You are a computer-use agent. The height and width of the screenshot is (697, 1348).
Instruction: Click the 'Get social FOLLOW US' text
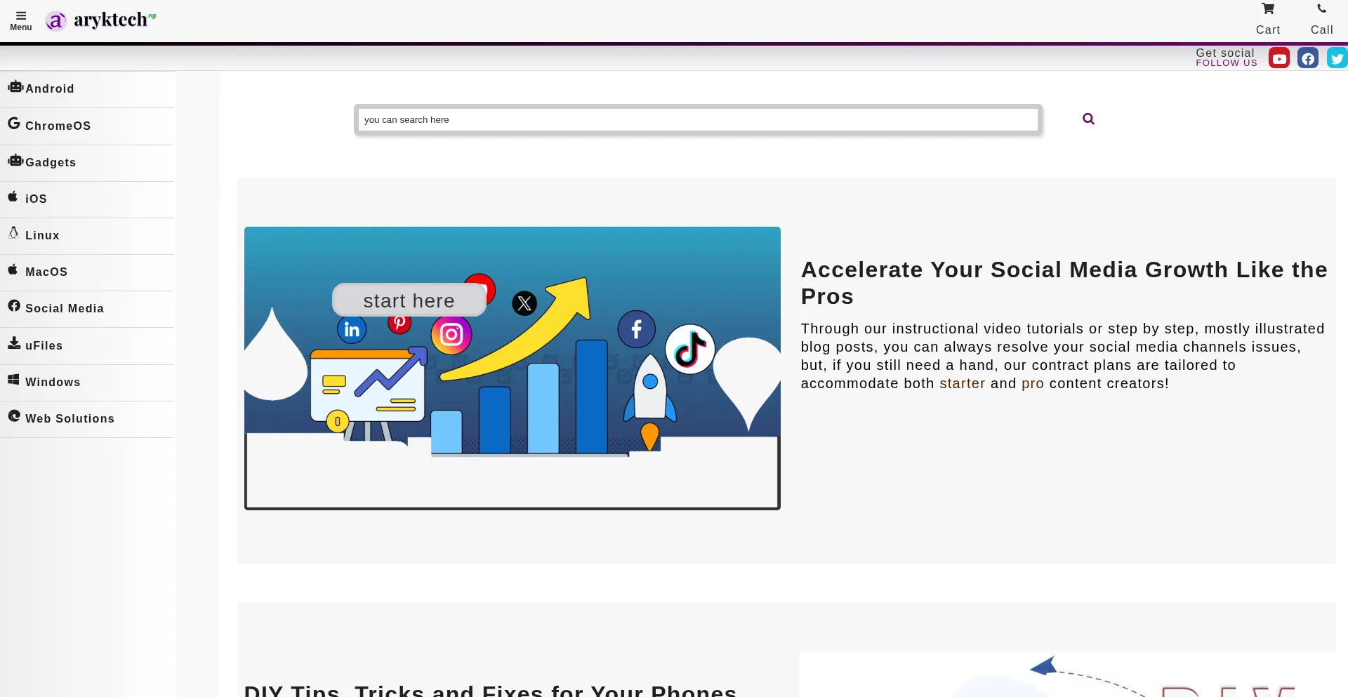pos(1226,58)
